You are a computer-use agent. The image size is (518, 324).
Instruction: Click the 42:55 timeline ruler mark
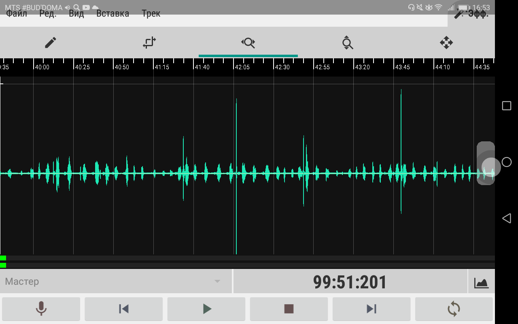pos(322,67)
